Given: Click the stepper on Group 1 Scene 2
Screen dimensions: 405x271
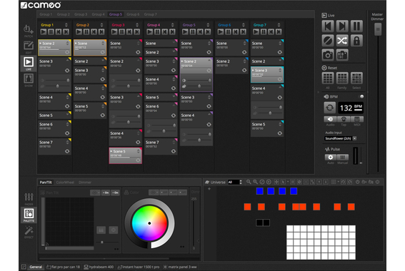Looking at the screenshot, I should coord(67,44).
